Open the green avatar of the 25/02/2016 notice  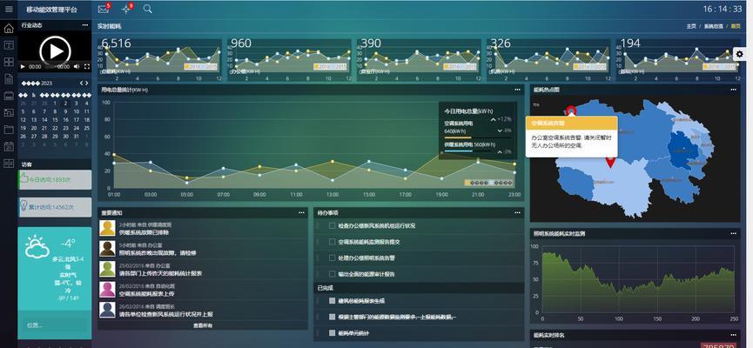[x=108, y=269]
